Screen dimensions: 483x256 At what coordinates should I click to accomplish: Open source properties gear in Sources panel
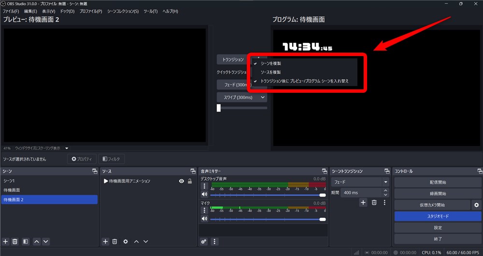[126, 242]
